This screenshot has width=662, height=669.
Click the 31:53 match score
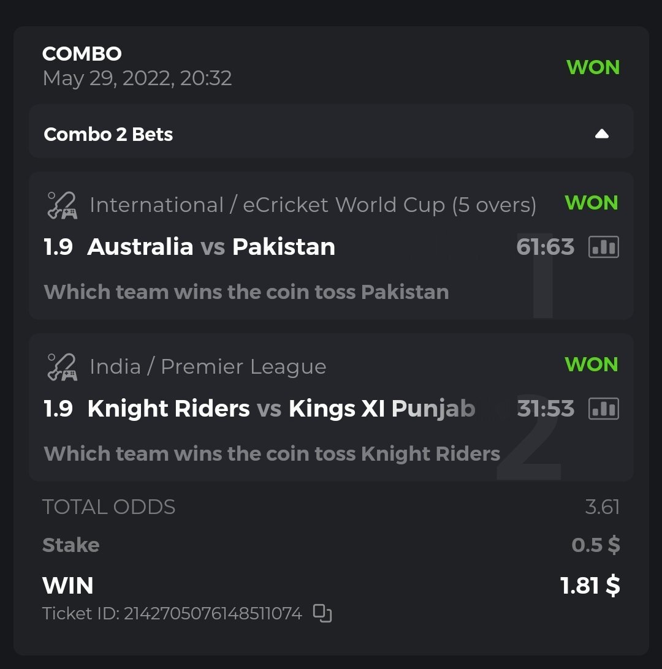coord(545,409)
